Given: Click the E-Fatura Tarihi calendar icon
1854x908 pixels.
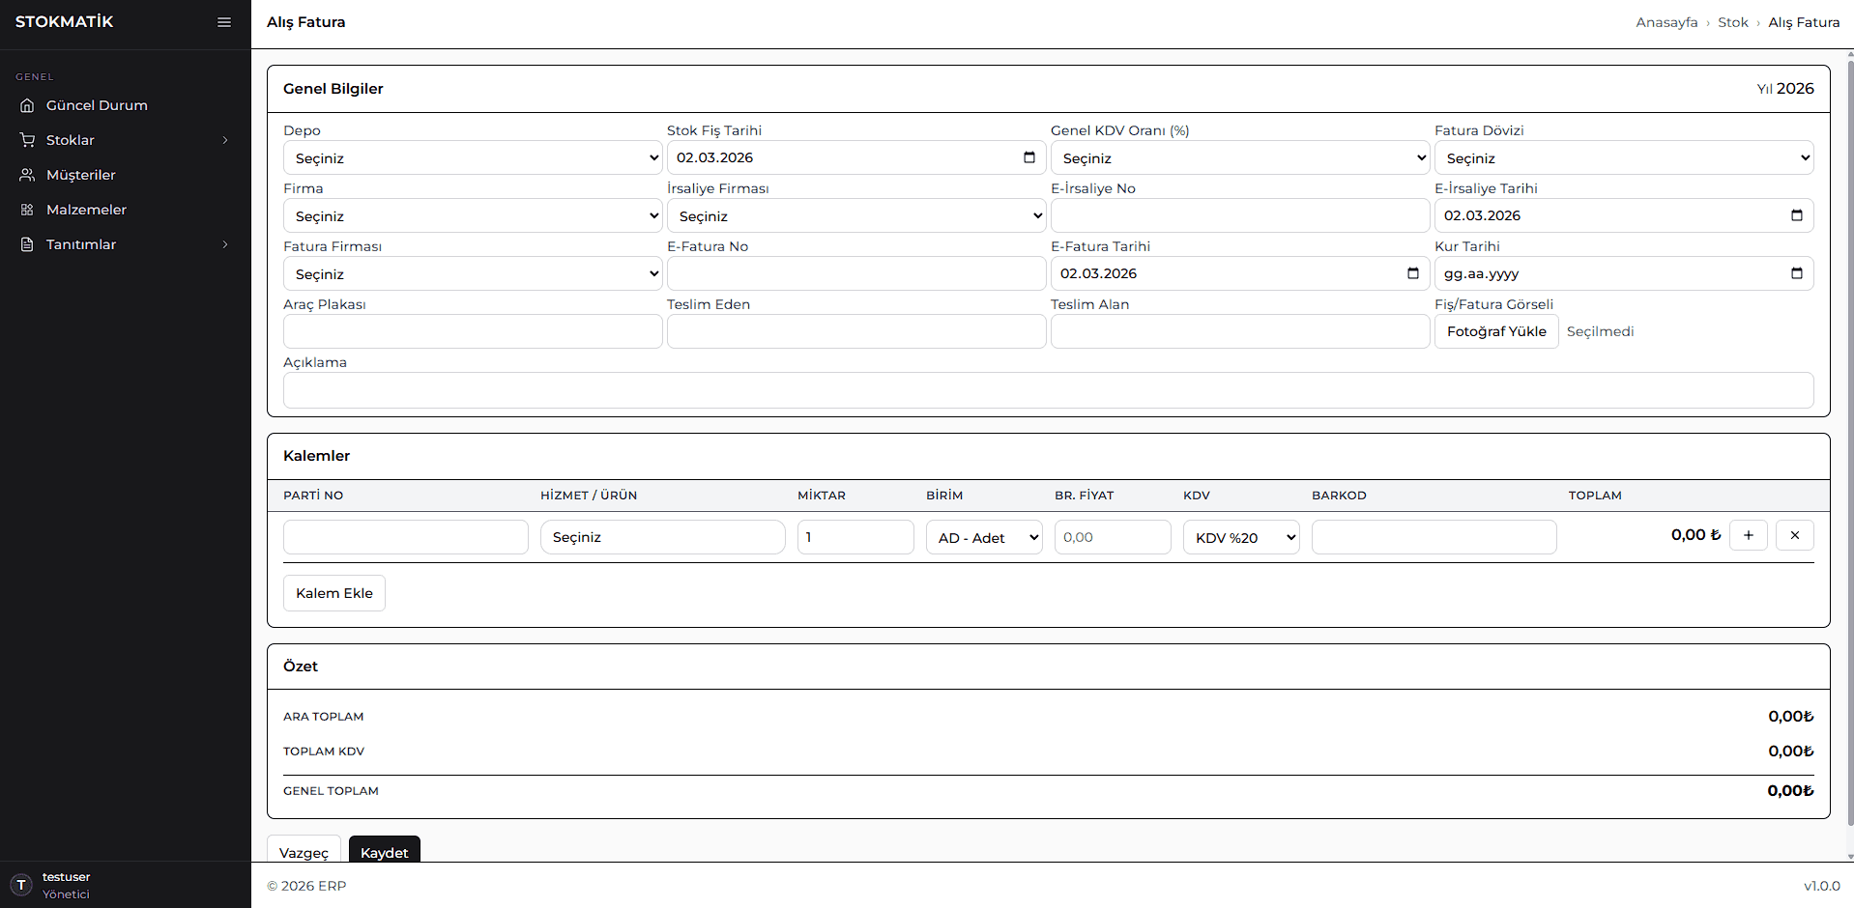Looking at the screenshot, I should [1412, 273].
